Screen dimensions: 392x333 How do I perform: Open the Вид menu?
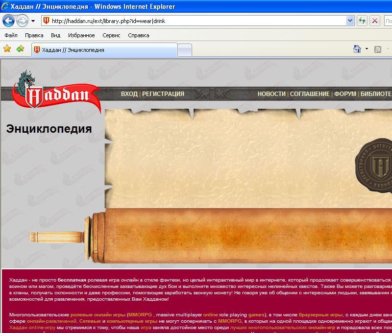coord(55,35)
